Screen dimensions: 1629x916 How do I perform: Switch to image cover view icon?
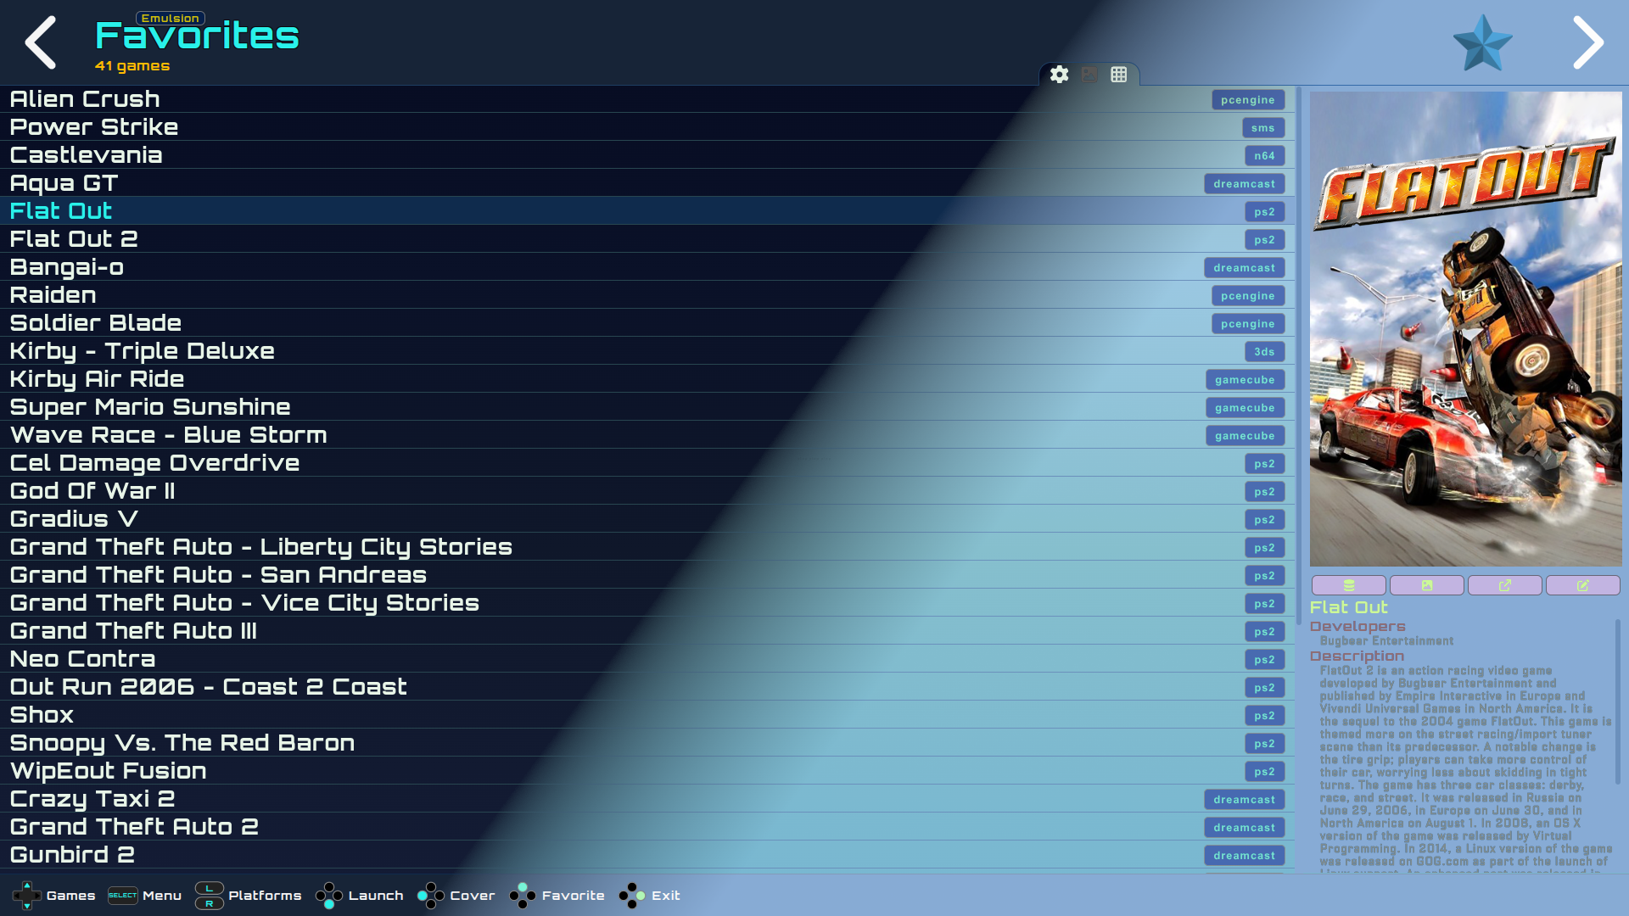click(1089, 75)
